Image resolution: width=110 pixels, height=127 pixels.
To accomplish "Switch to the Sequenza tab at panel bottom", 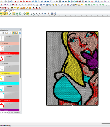I will click(4, 112).
